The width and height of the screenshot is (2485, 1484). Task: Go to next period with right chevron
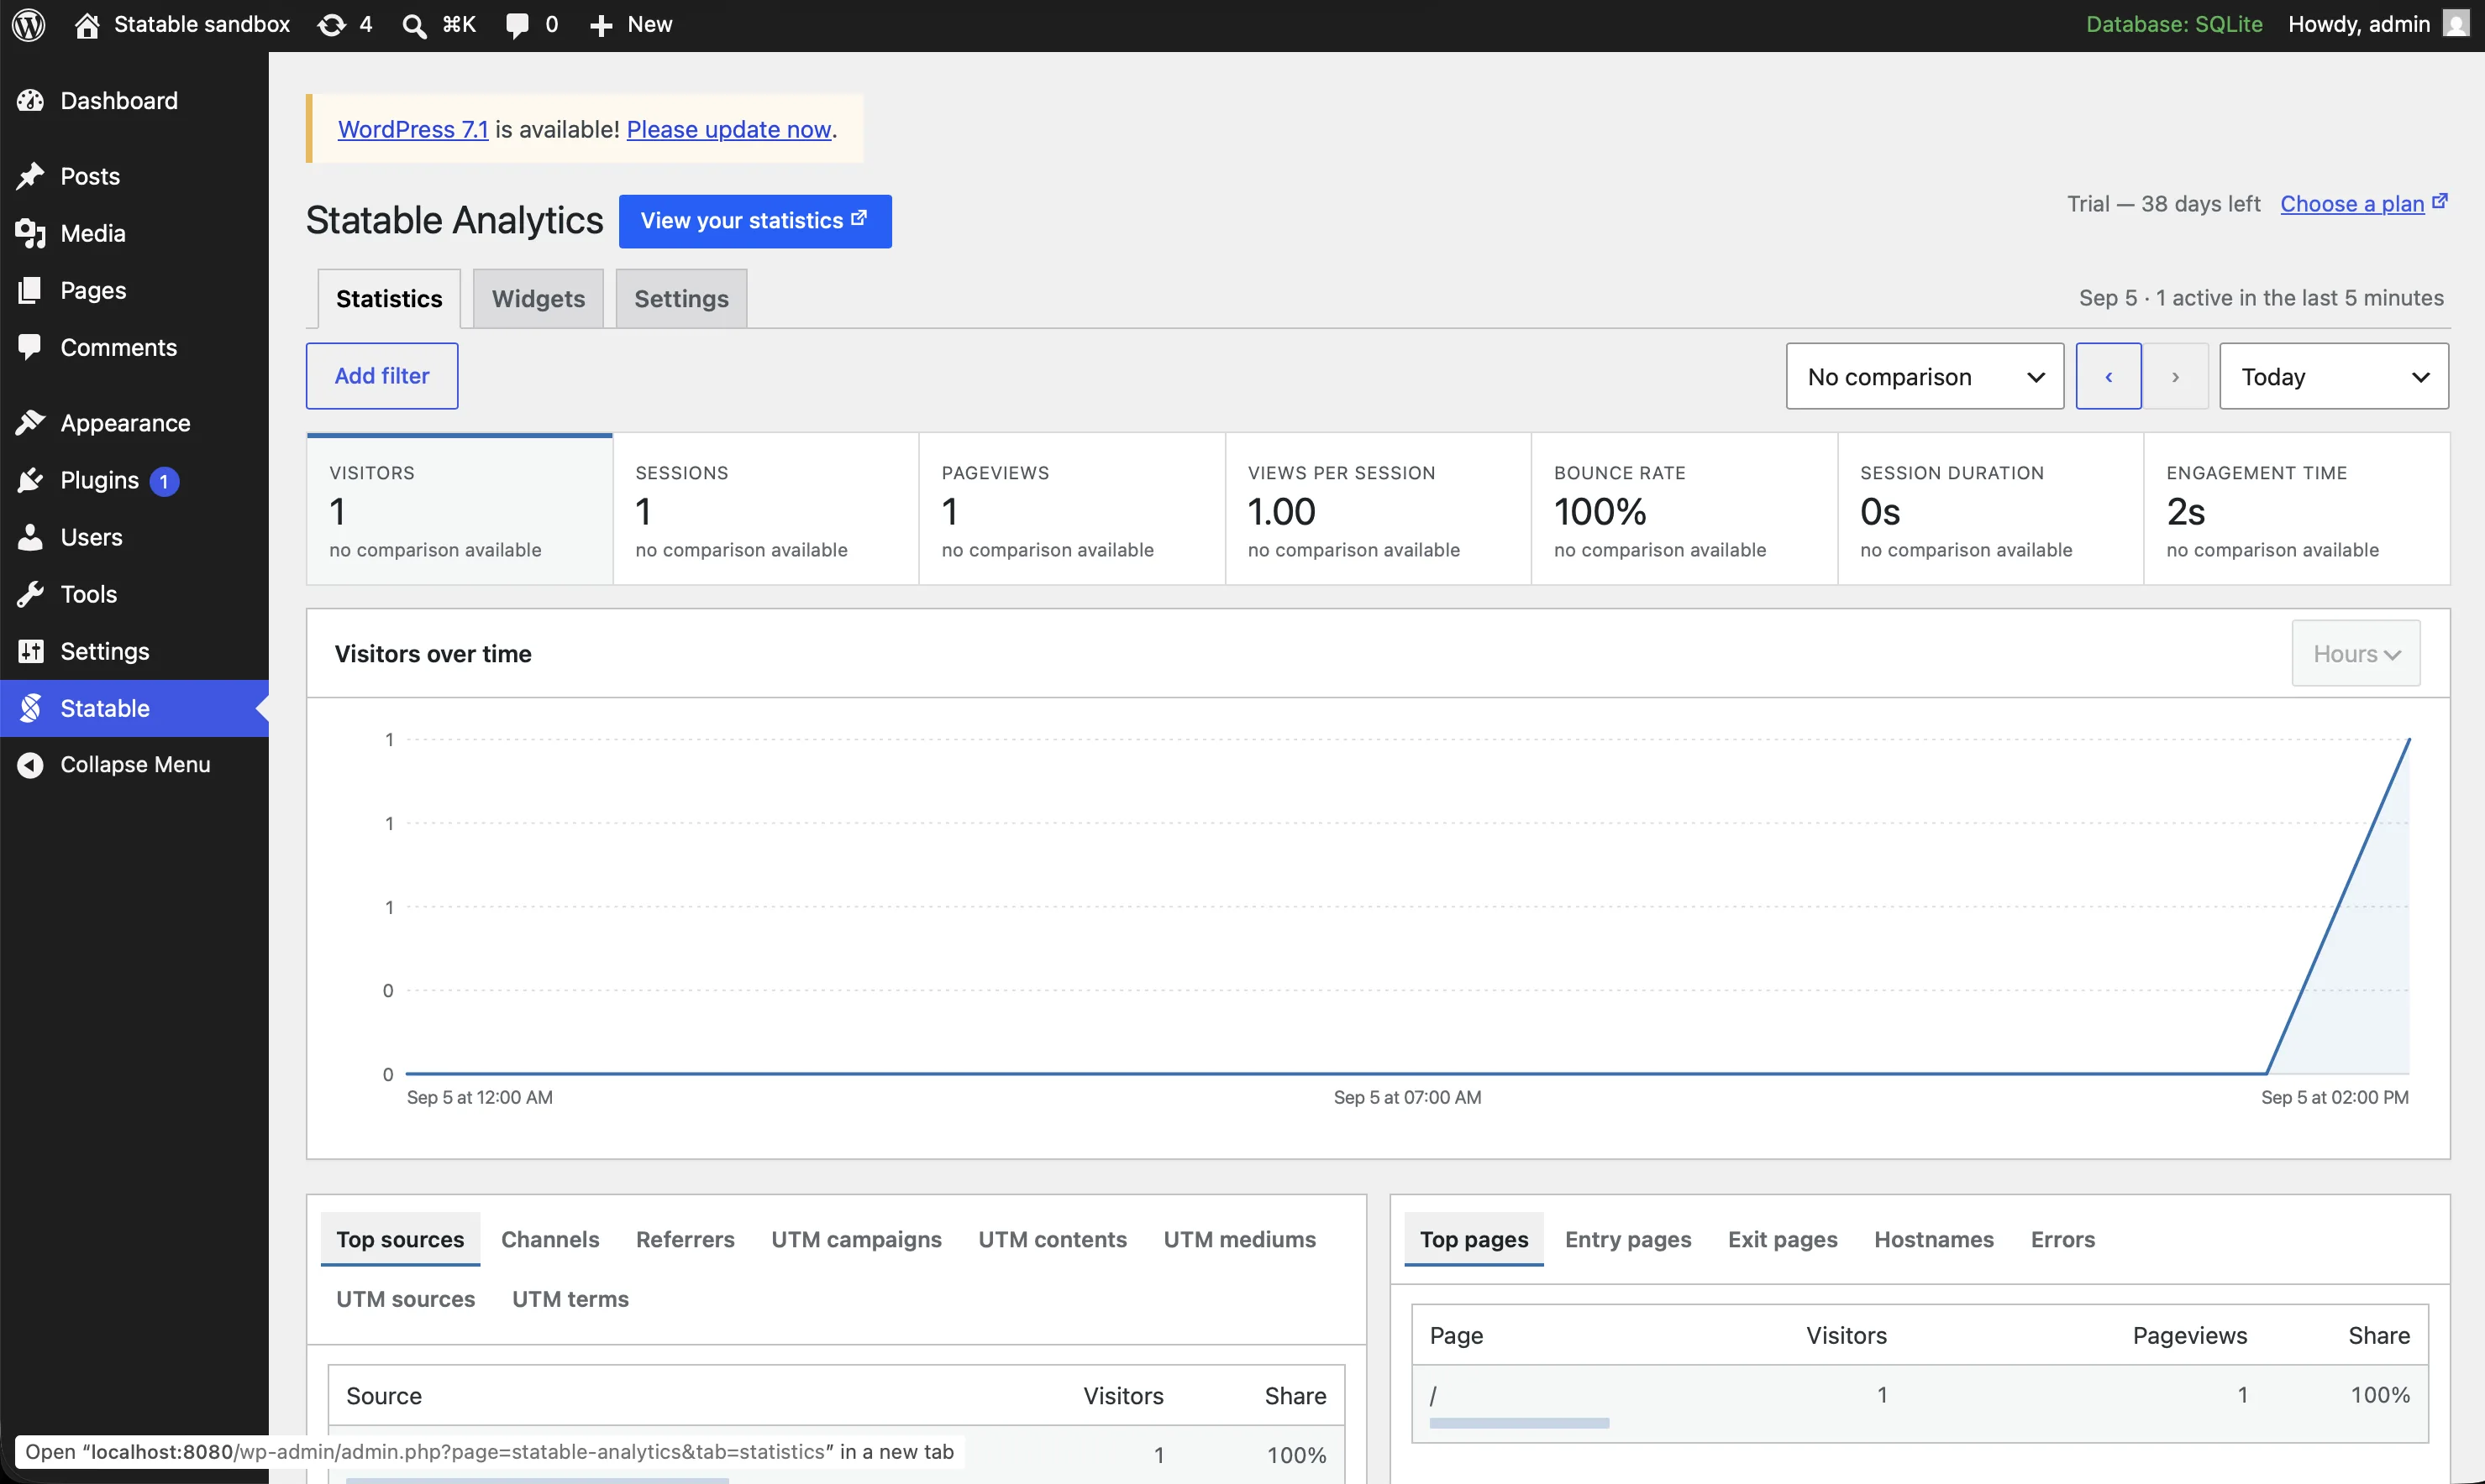(2175, 376)
